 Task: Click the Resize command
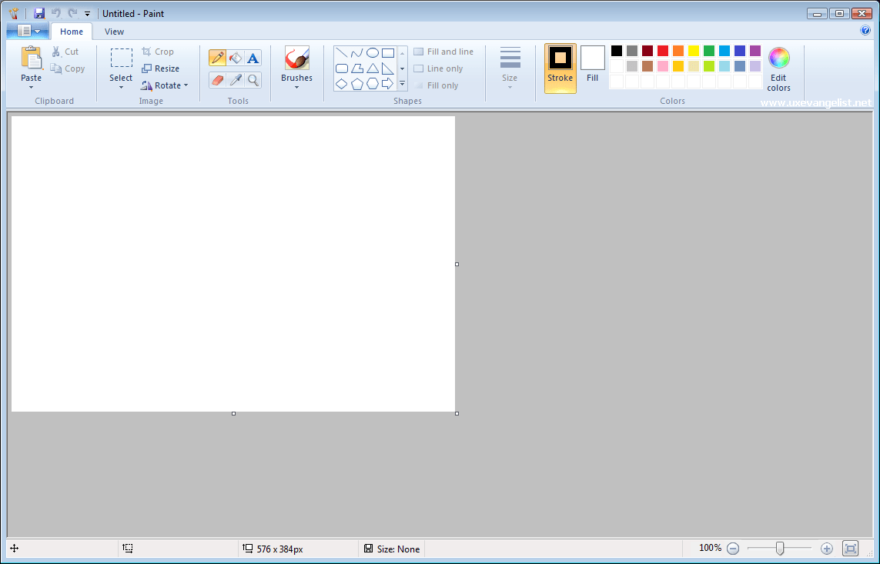click(x=162, y=68)
